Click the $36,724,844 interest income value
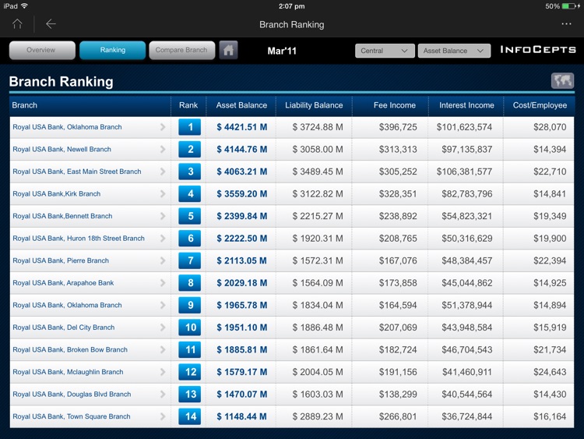This screenshot has width=584, height=439. (x=466, y=416)
